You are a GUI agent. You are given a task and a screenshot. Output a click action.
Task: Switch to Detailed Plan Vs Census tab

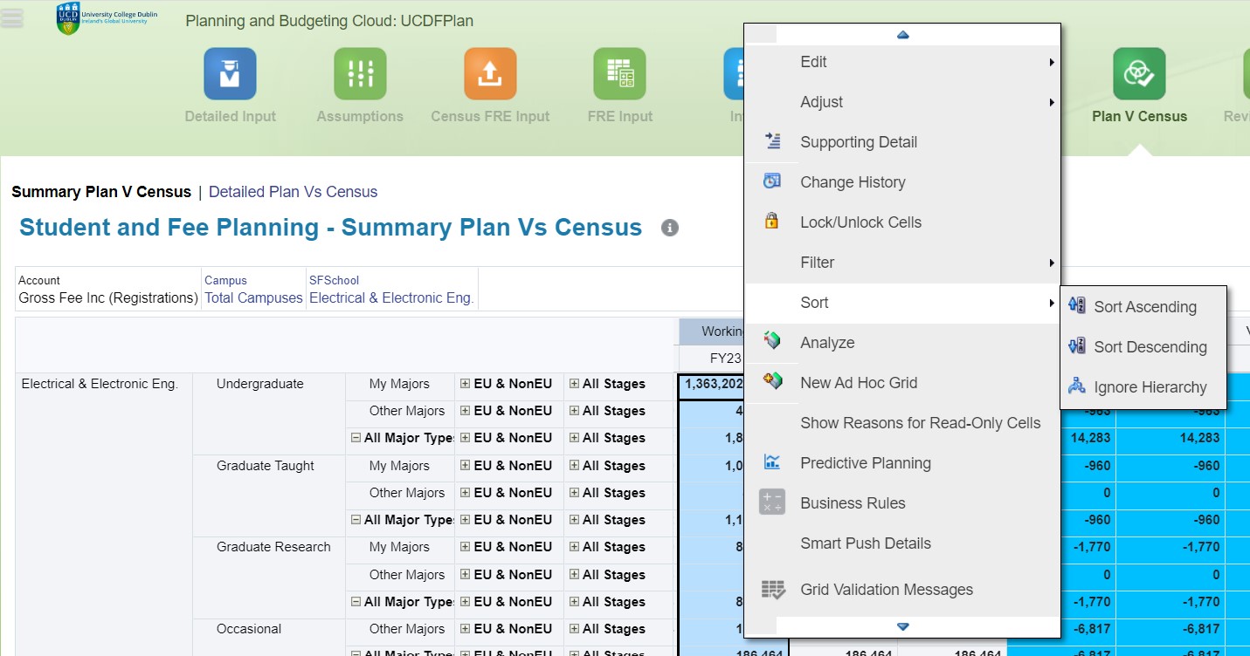point(293,192)
